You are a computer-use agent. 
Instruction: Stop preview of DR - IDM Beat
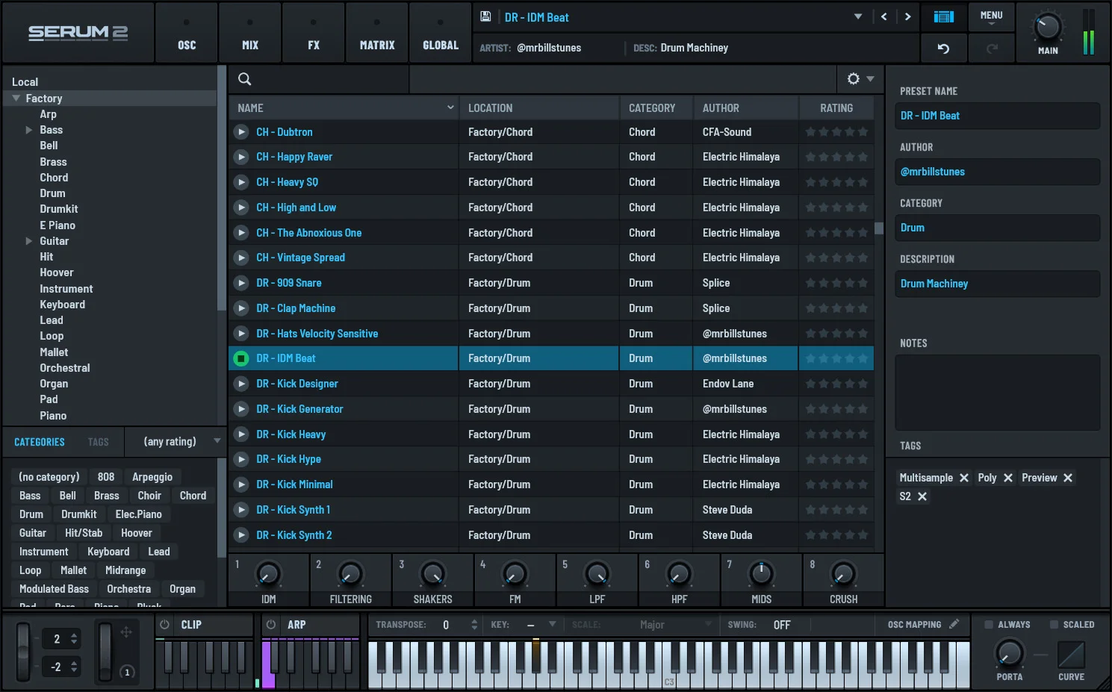240,359
